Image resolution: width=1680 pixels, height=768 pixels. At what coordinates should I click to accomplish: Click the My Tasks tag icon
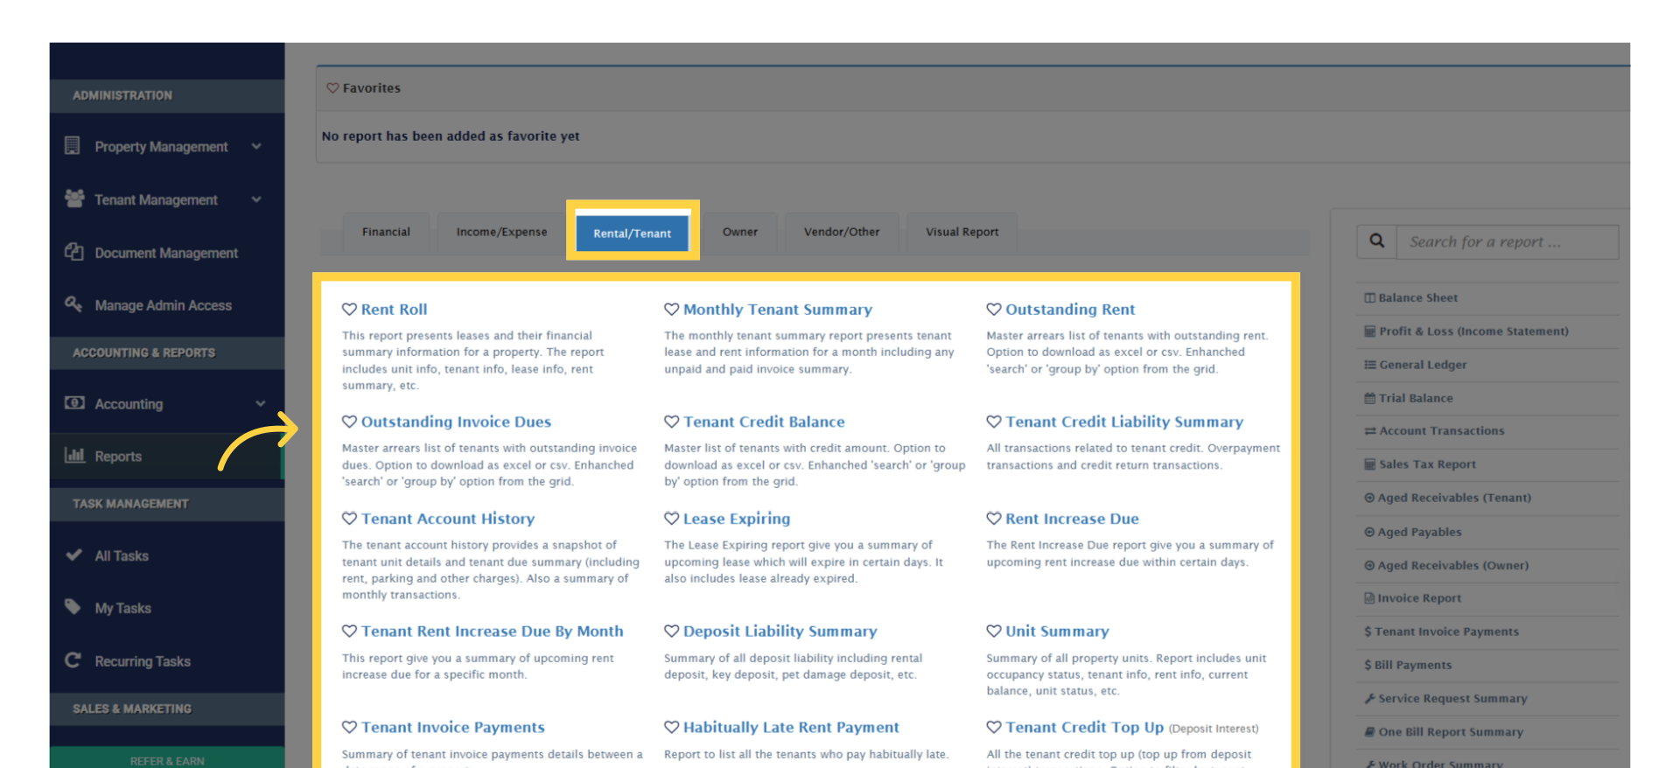click(73, 606)
